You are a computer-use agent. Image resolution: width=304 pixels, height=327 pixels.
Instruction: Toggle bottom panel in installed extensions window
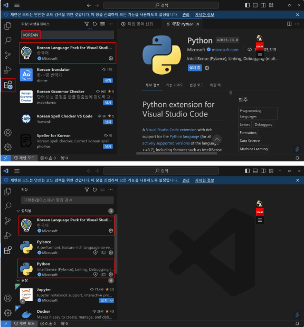(x=255, y=171)
